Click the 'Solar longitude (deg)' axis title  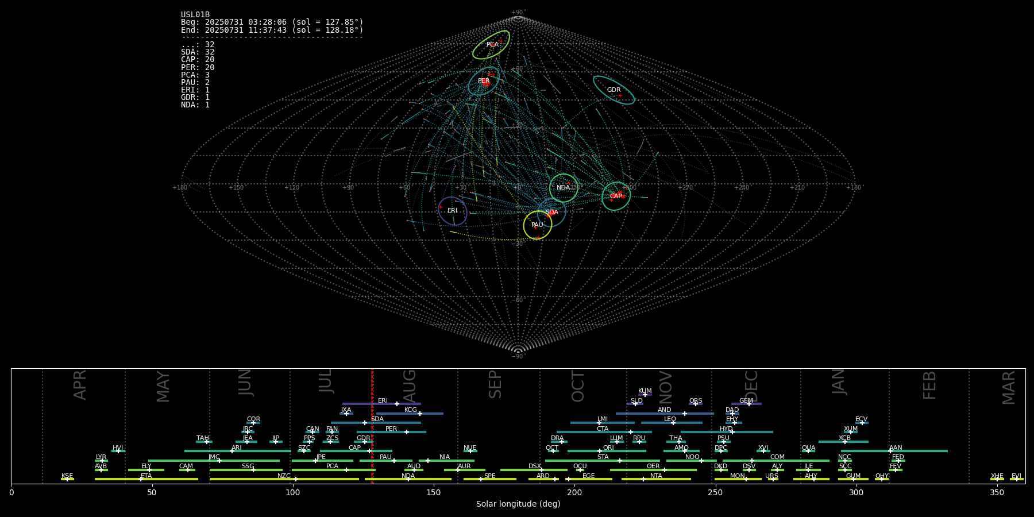[518, 504]
